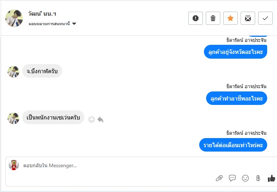Click the จ.บึงกาฬครับ message bubble
The image size is (277, 192).
click(42, 71)
